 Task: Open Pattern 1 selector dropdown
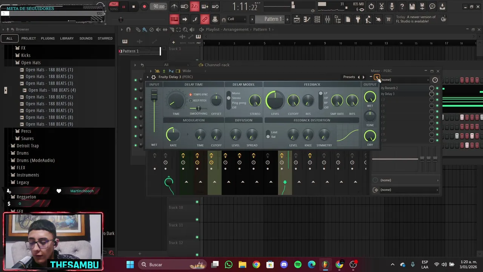click(270, 19)
